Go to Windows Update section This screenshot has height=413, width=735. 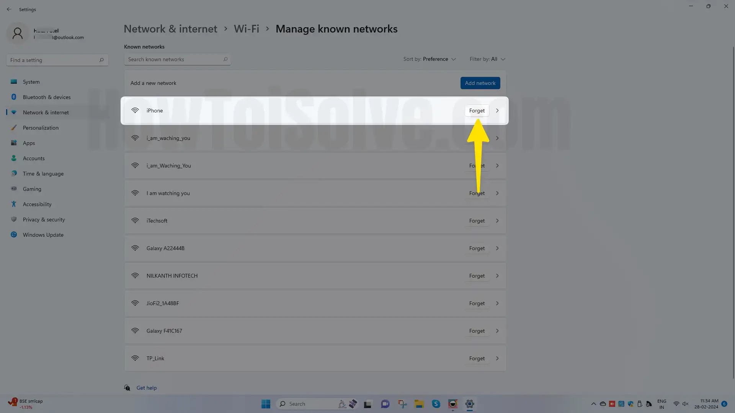click(x=43, y=235)
